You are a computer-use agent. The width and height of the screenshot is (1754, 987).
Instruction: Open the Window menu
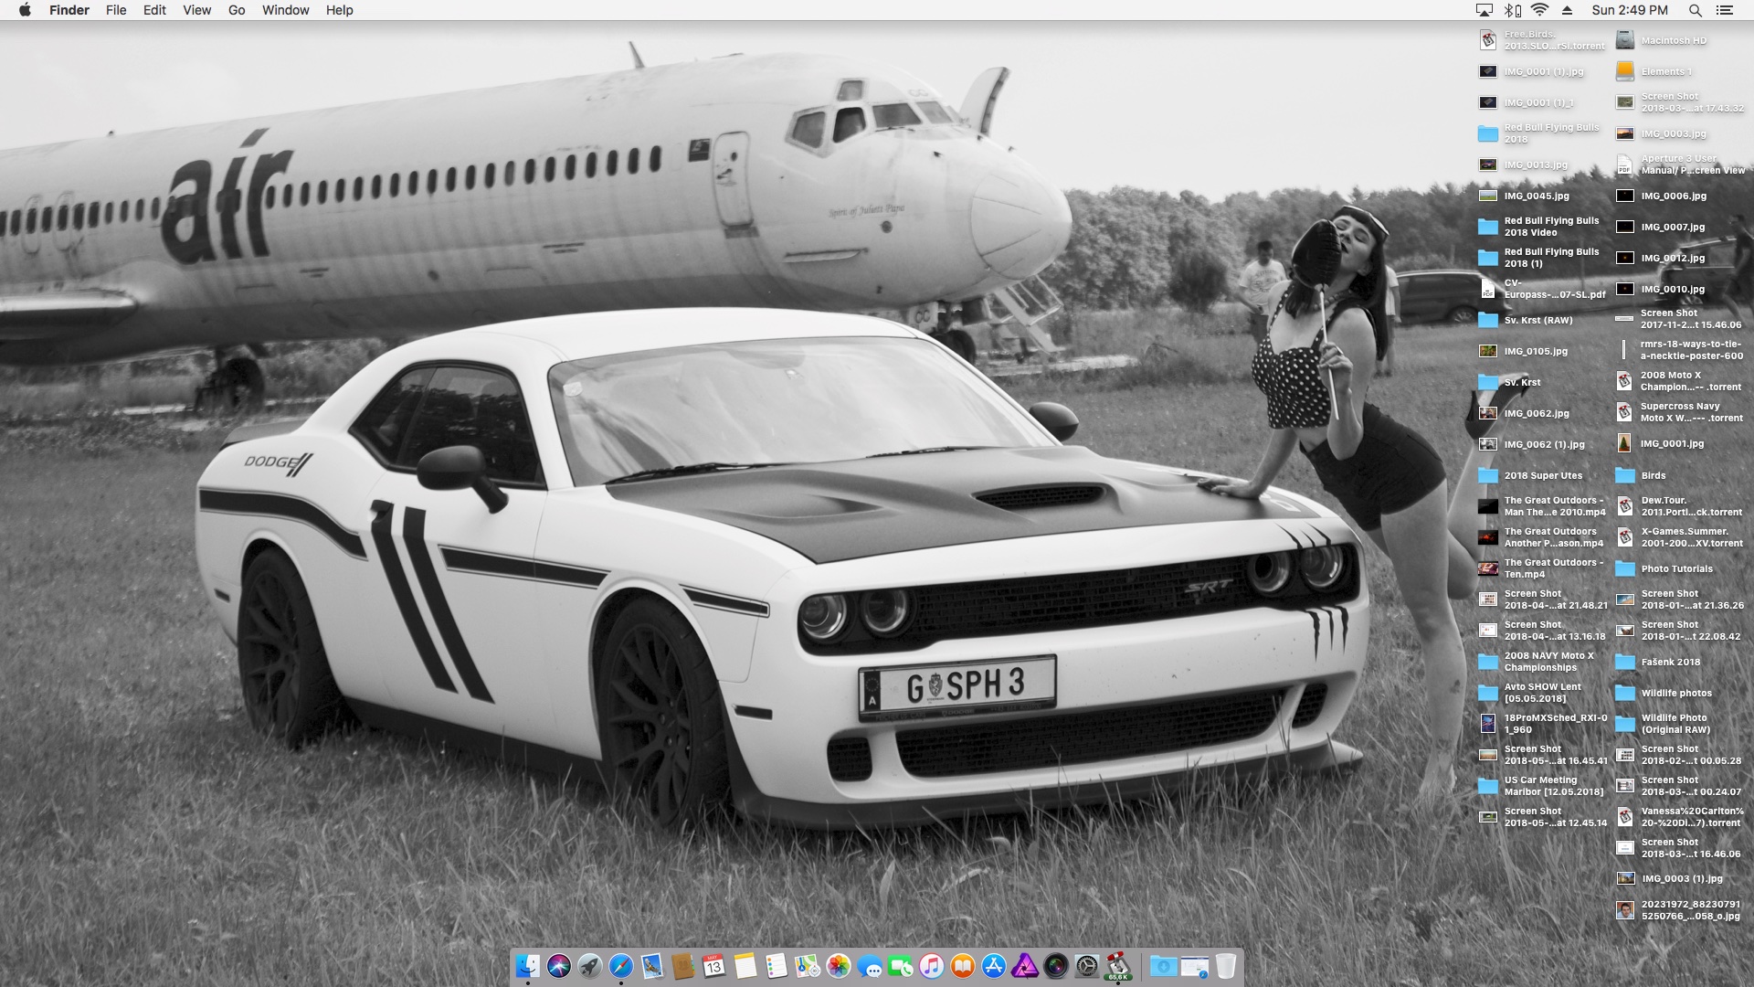point(286,10)
